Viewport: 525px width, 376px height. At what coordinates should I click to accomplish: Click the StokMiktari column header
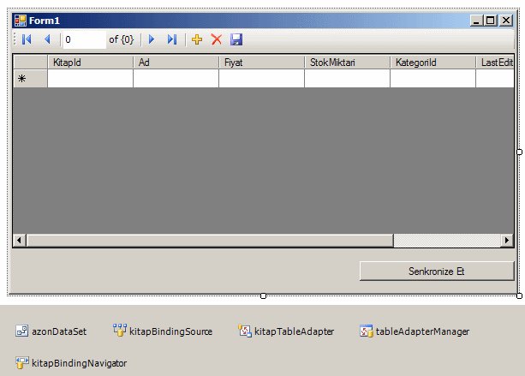point(347,62)
